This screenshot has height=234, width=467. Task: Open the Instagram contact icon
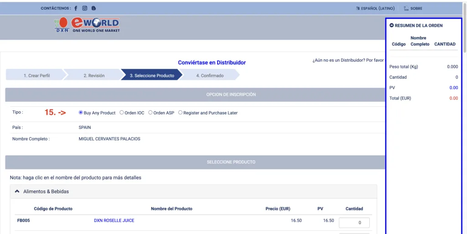[x=84, y=8]
